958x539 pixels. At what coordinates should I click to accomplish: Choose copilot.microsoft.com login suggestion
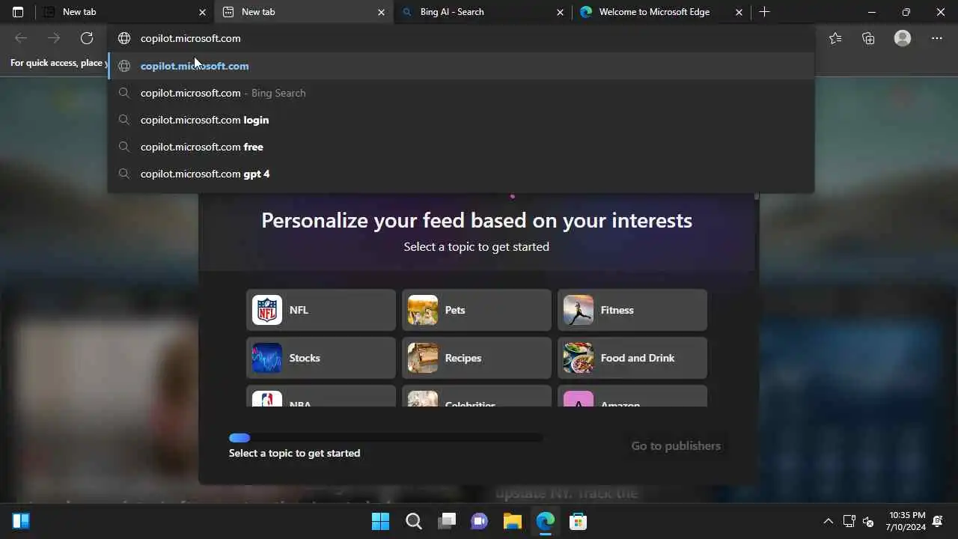(461, 120)
